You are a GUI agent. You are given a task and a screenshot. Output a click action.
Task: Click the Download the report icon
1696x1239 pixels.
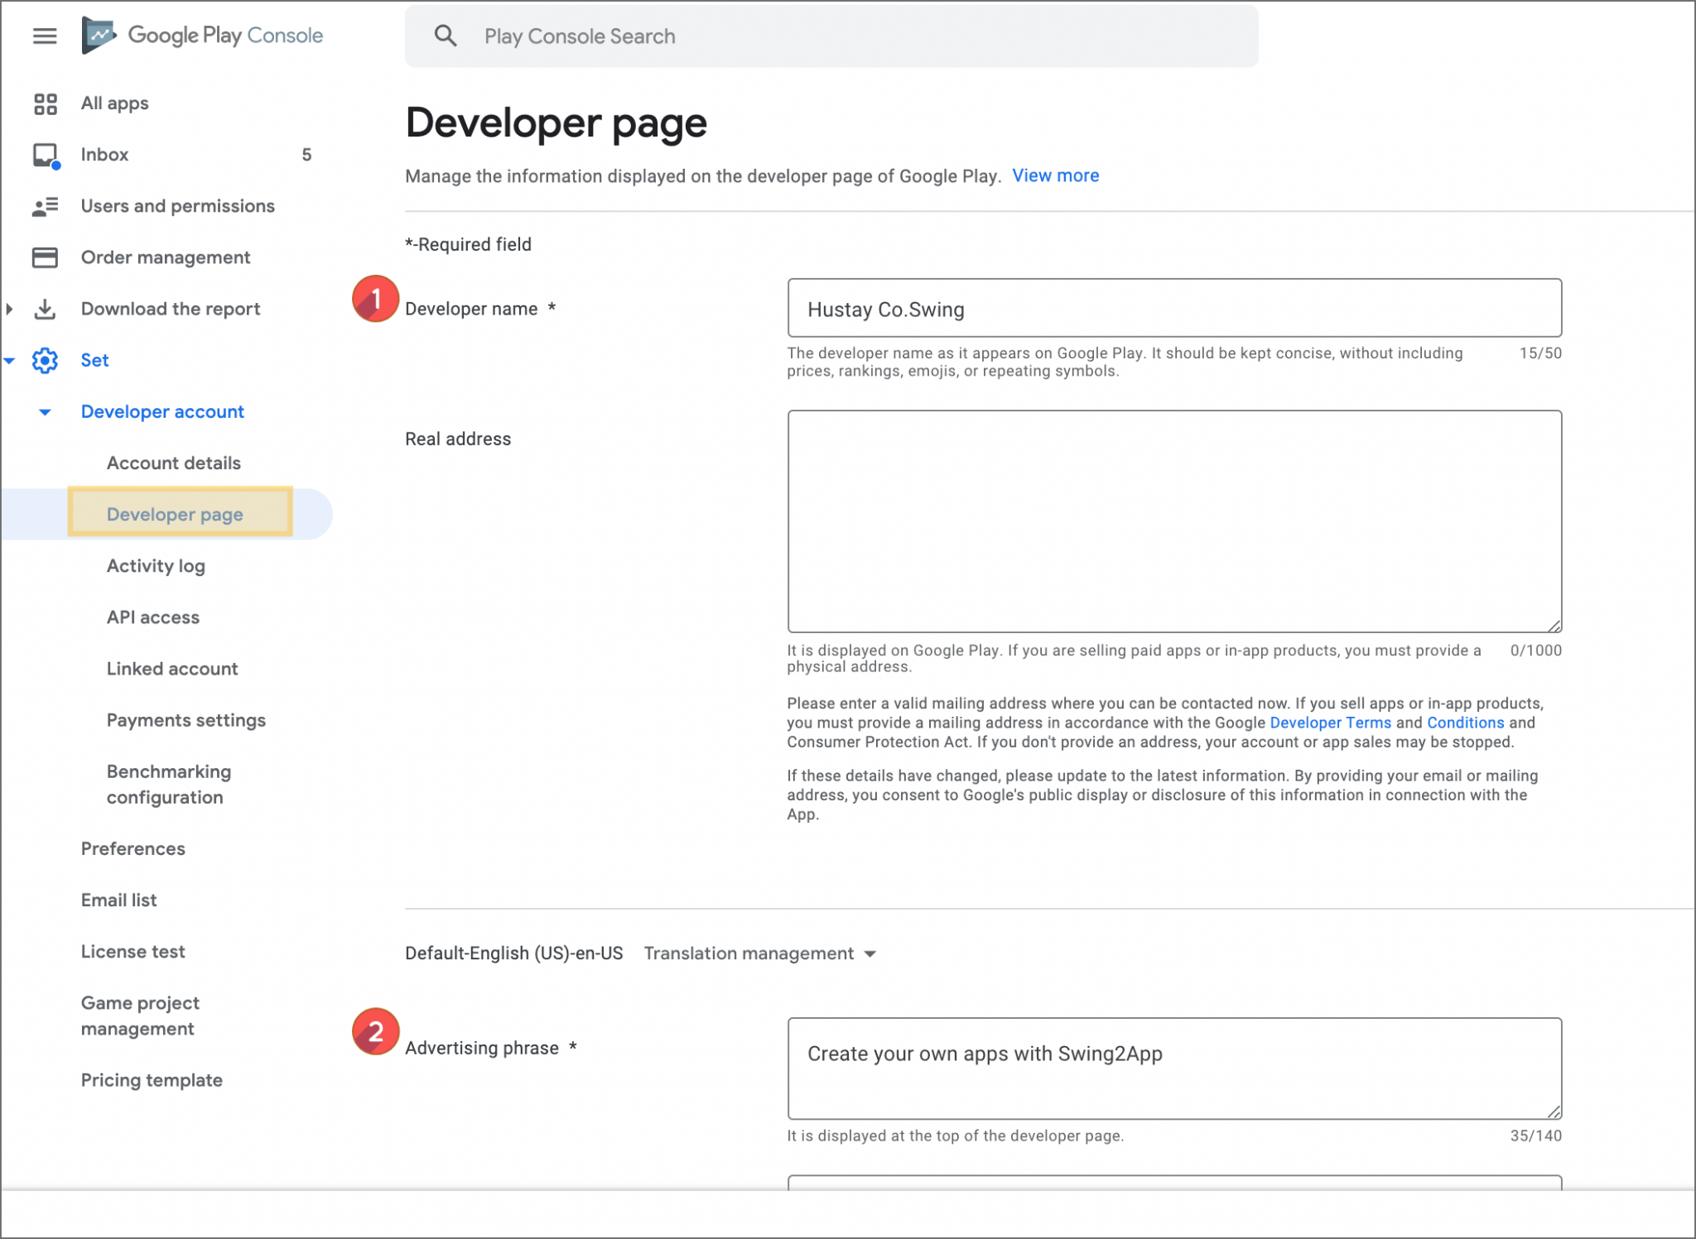[46, 309]
